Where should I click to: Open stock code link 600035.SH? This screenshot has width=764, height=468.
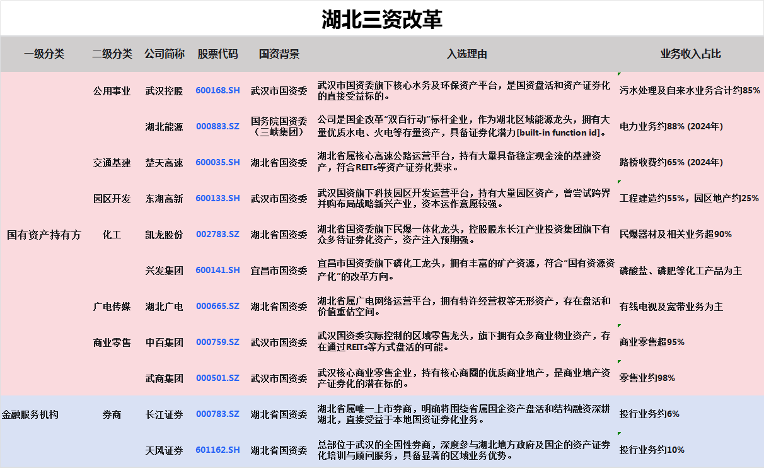pyautogui.click(x=217, y=162)
